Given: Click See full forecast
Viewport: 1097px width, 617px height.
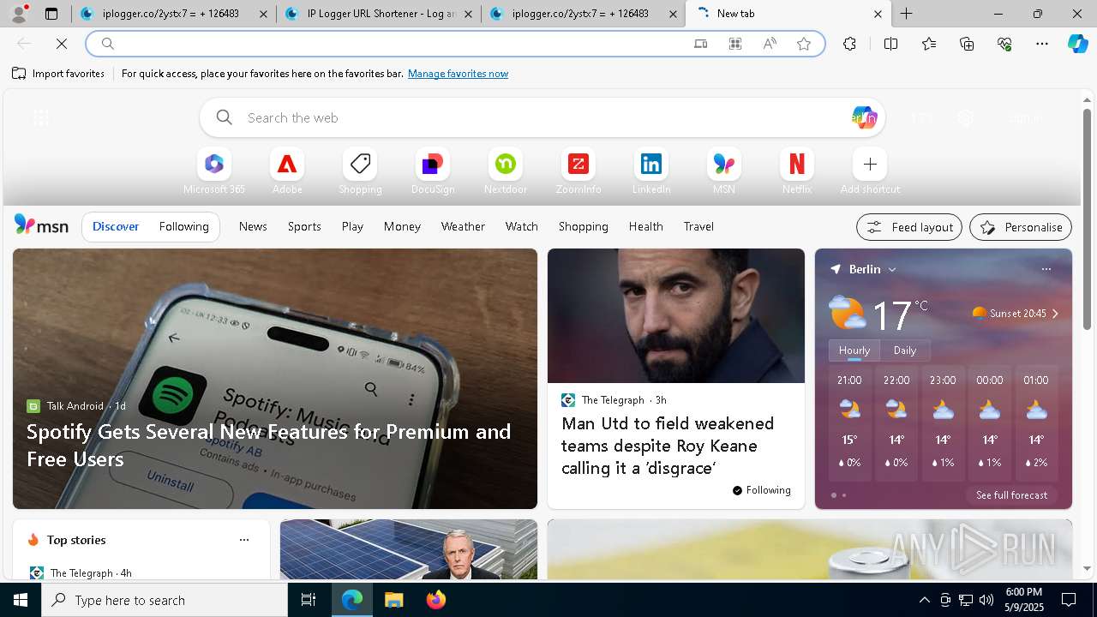Looking at the screenshot, I should [1011, 495].
